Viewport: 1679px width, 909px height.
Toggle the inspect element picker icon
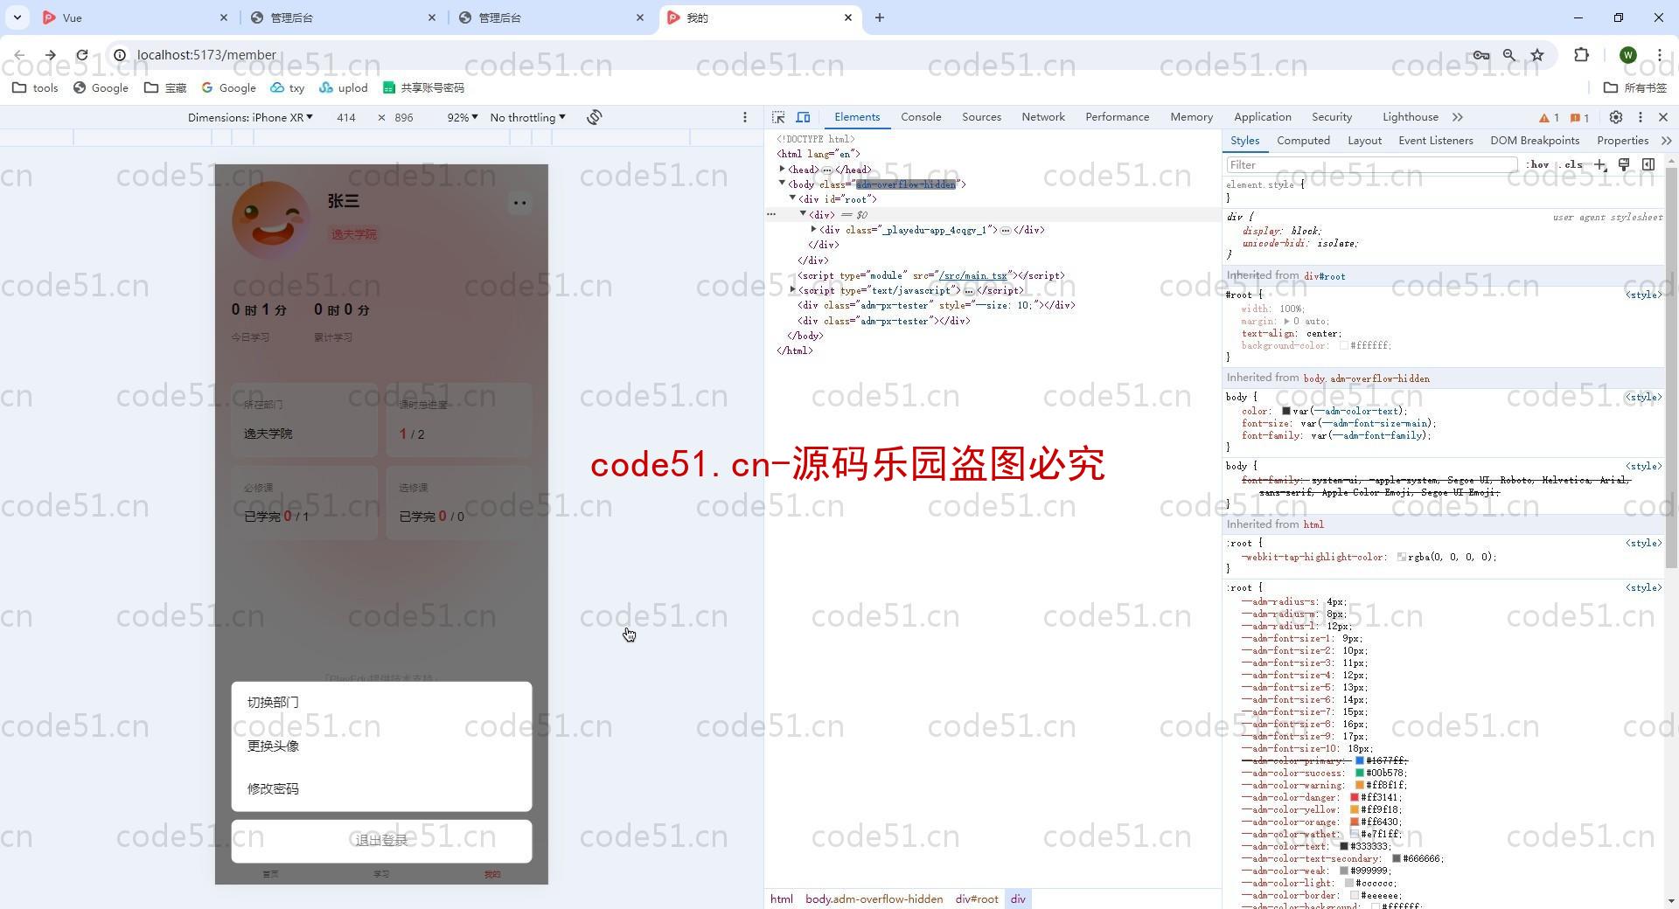[x=778, y=117]
